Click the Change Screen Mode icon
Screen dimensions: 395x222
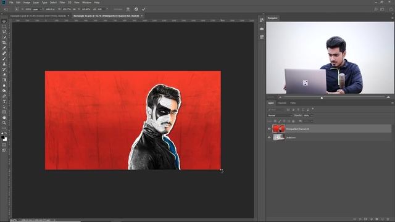(x=4, y=150)
